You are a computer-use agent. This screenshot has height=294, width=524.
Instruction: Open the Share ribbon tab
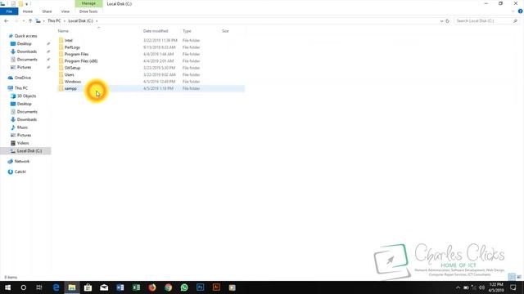[x=47, y=11]
